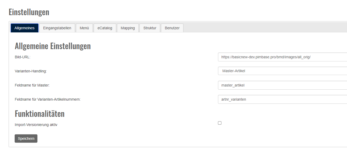Go to the eCatalog tab
The height and width of the screenshot is (167, 347).
(x=105, y=28)
